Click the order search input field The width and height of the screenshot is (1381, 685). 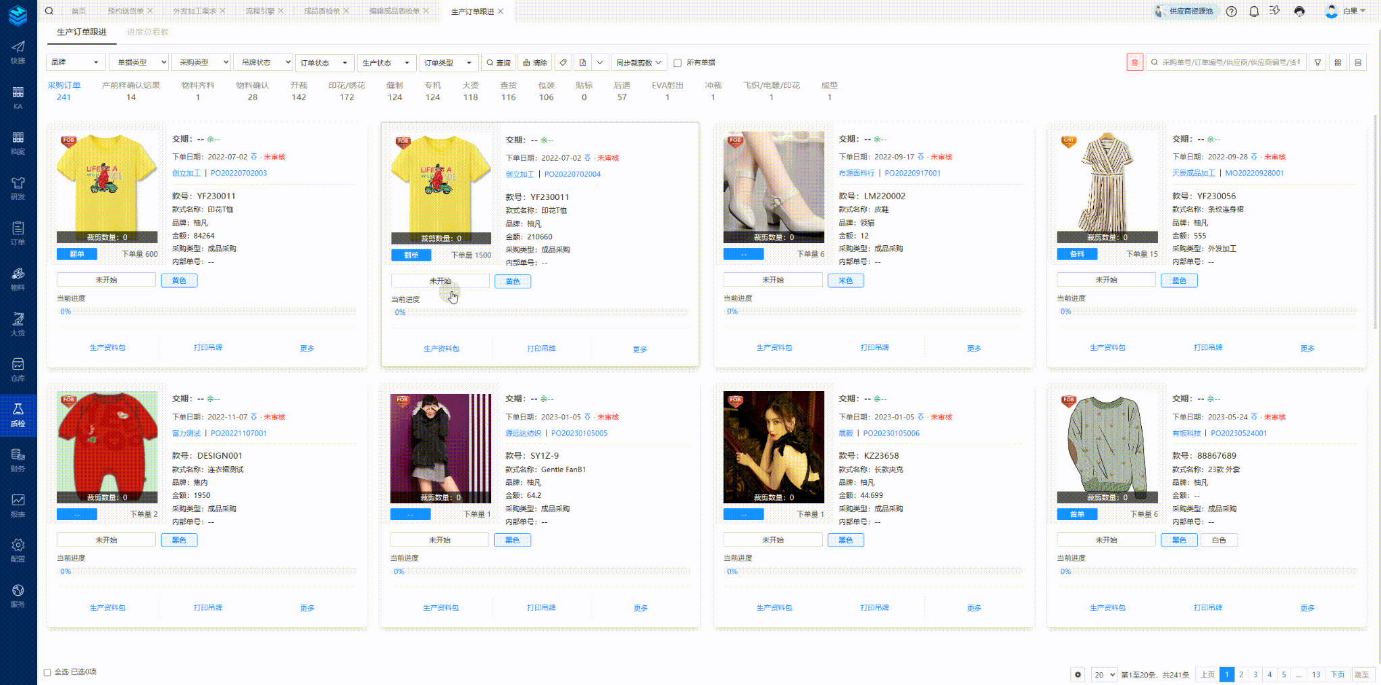(1230, 63)
